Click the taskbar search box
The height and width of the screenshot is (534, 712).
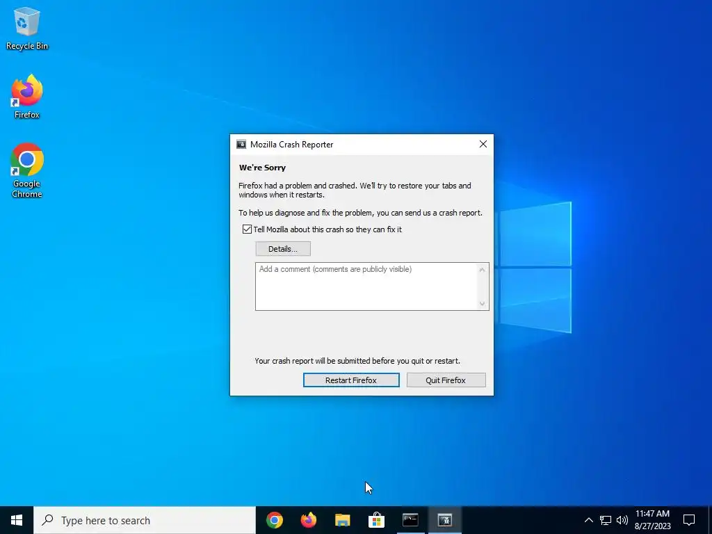tap(145, 520)
